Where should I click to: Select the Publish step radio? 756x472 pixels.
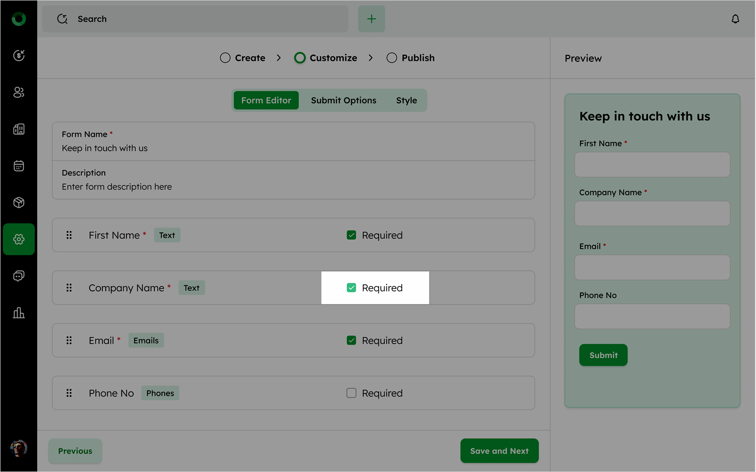(x=392, y=58)
